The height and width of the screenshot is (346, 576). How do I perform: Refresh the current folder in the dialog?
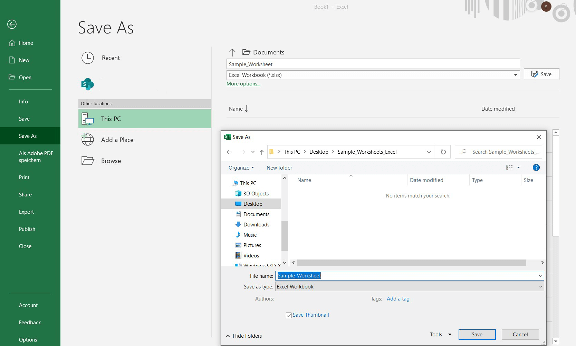443,152
